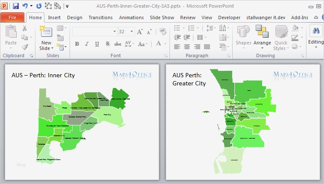Toggle strikethrough formatting
Image resolution: width=324 pixels, height=184 pixels.
pos(117,44)
